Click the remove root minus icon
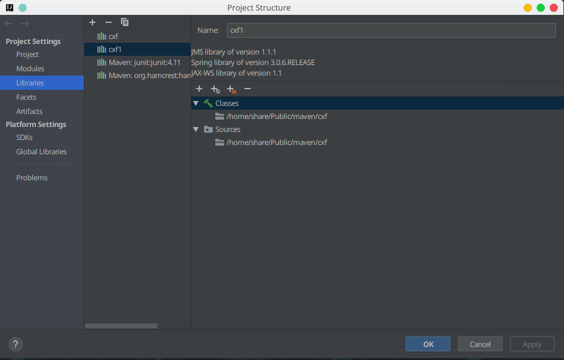The height and width of the screenshot is (360, 564). pyautogui.click(x=248, y=89)
